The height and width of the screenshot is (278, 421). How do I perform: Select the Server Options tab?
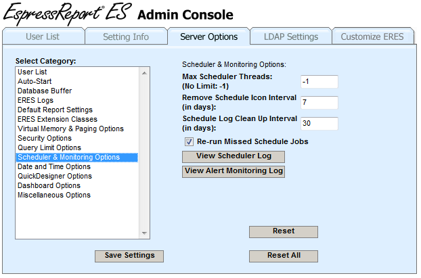click(x=209, y=37)
